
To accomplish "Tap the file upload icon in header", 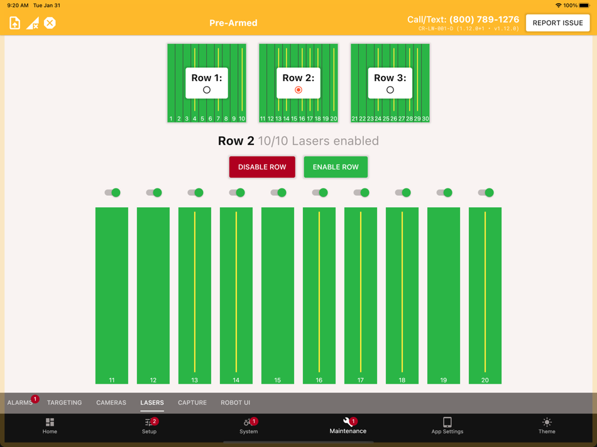I will (15, 23).
